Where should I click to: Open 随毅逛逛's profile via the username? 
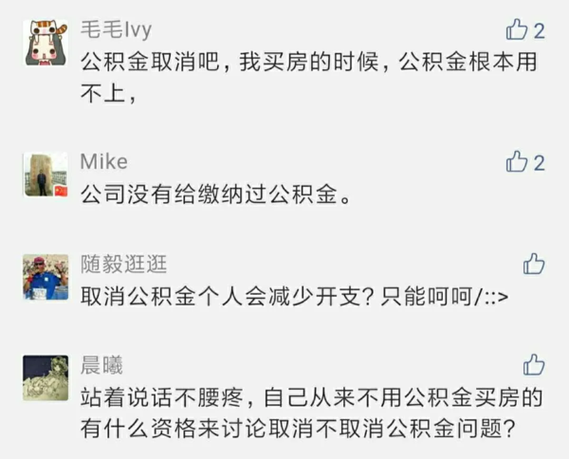tap(123, 263)
